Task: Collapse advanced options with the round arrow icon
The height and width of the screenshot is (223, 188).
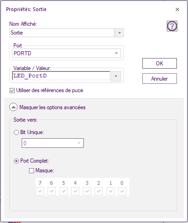Action: tap(13, 107)
